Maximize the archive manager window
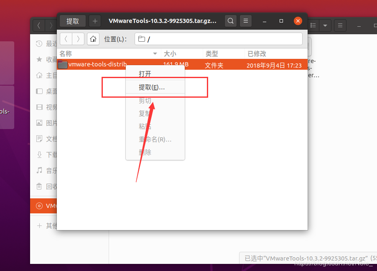The image size is (377, 271). 281,21
